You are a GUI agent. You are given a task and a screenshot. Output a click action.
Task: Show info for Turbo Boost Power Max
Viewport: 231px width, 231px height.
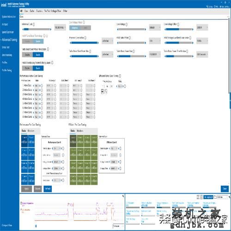(134, 51)
